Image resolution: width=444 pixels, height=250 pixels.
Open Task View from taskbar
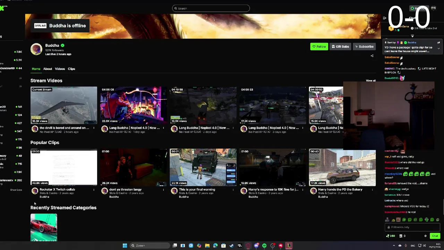click(175, 245)
